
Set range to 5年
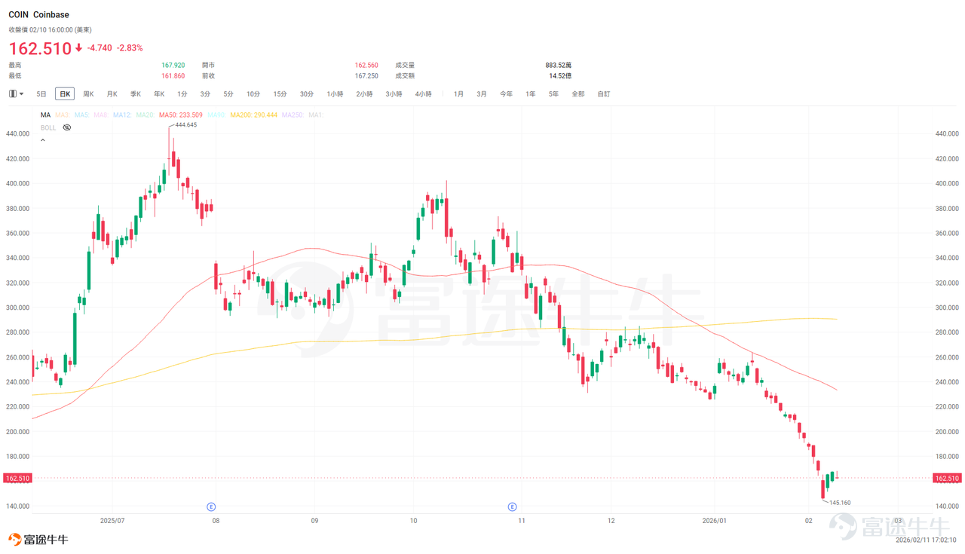(x=553, y=94)
